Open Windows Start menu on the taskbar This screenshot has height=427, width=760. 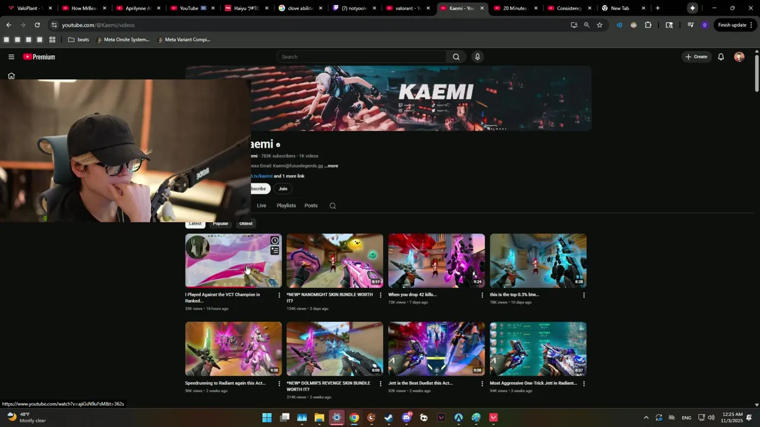click(267, 418)
